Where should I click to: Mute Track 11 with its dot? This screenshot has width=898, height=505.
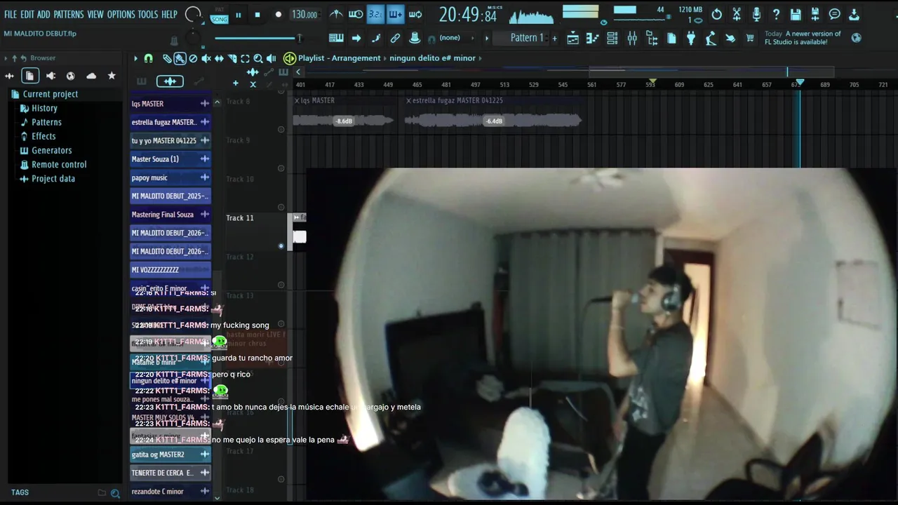tap(281, 246)
